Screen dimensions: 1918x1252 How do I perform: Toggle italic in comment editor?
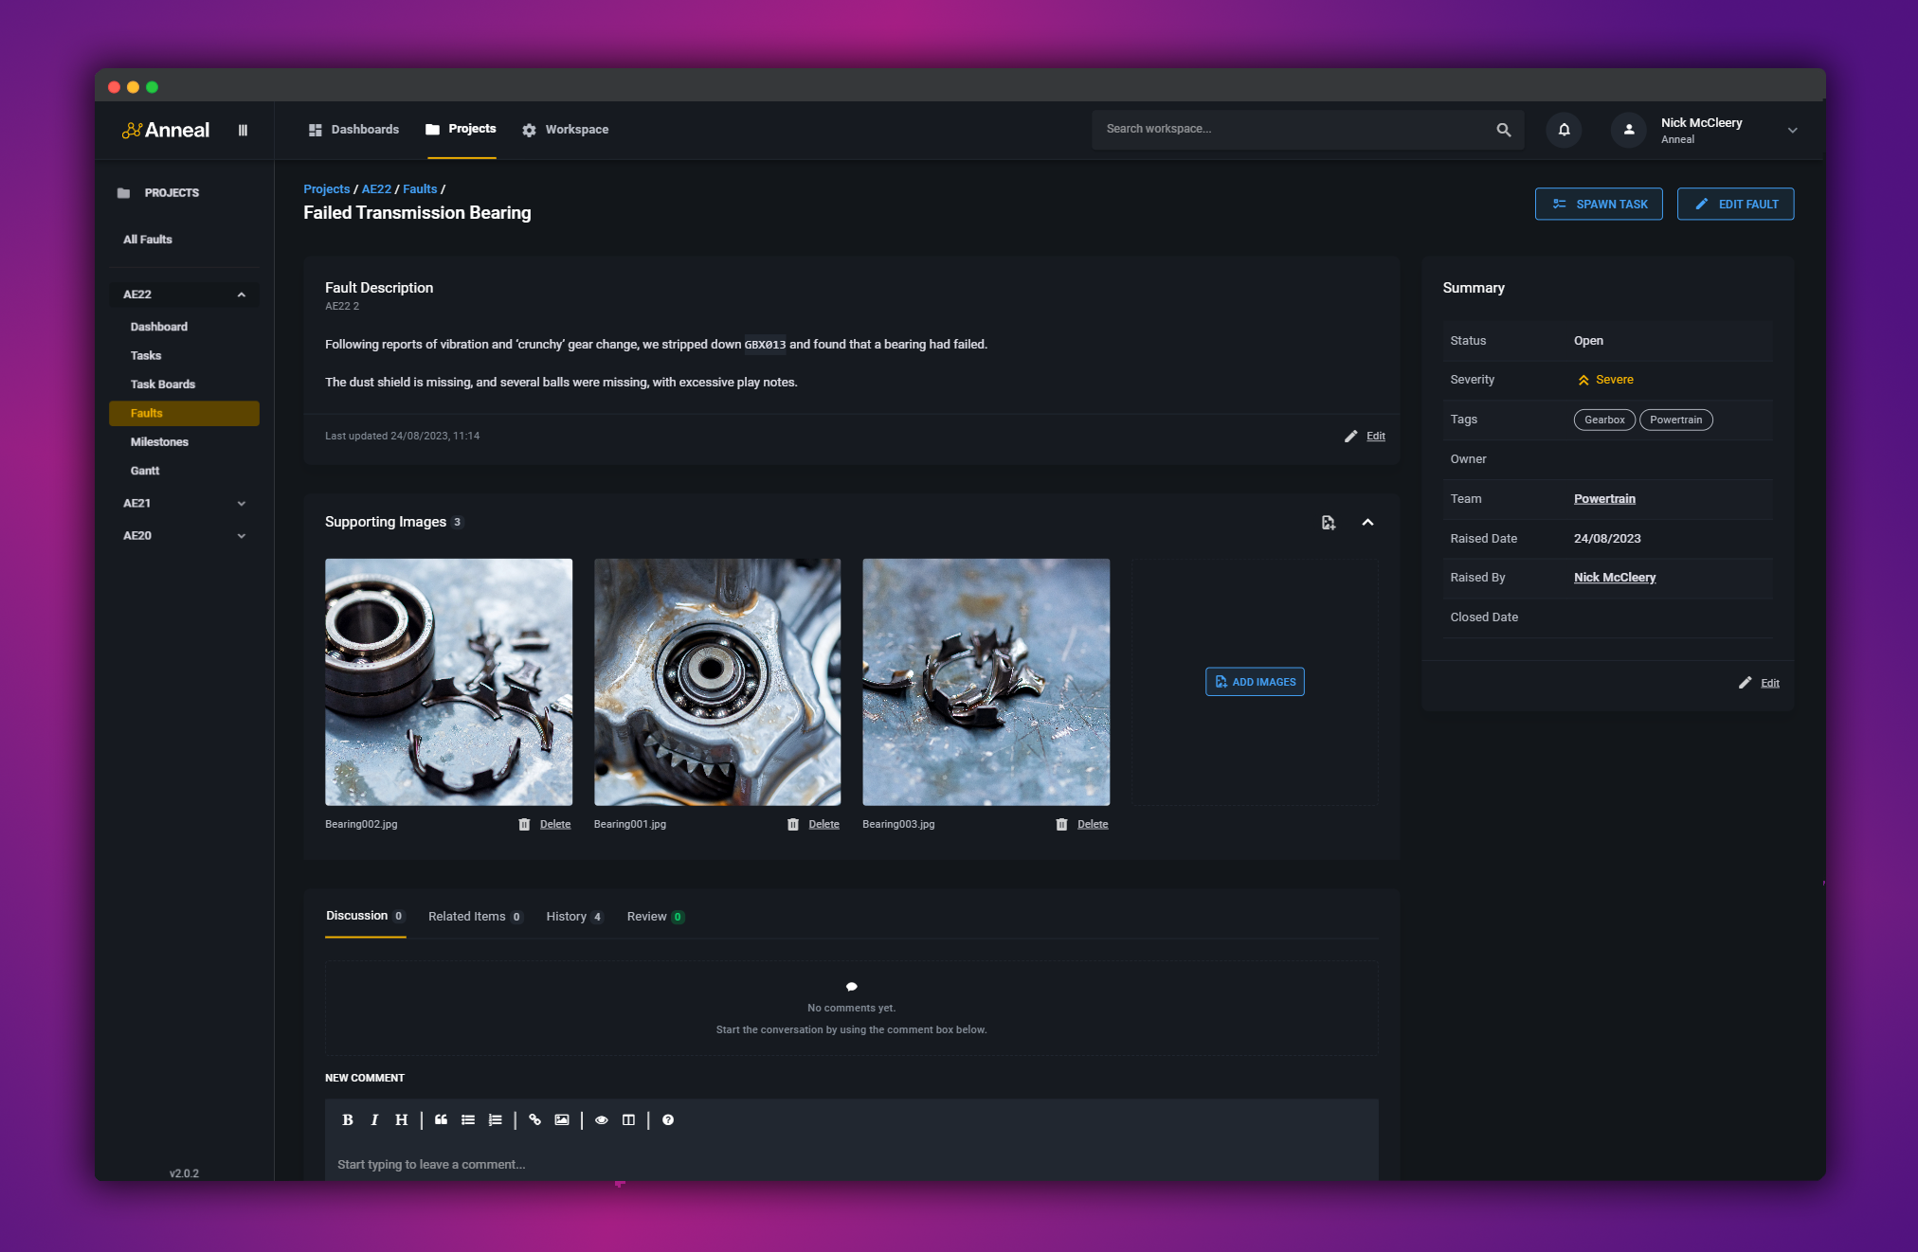click(374, 1119)
